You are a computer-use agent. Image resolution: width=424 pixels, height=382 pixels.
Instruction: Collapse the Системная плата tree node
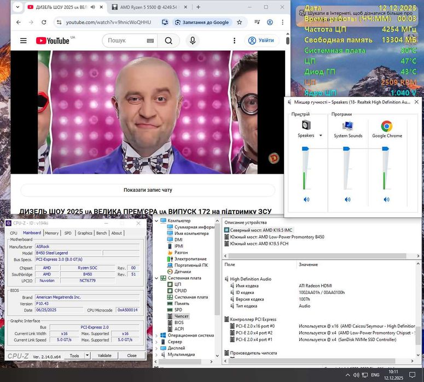156,278
